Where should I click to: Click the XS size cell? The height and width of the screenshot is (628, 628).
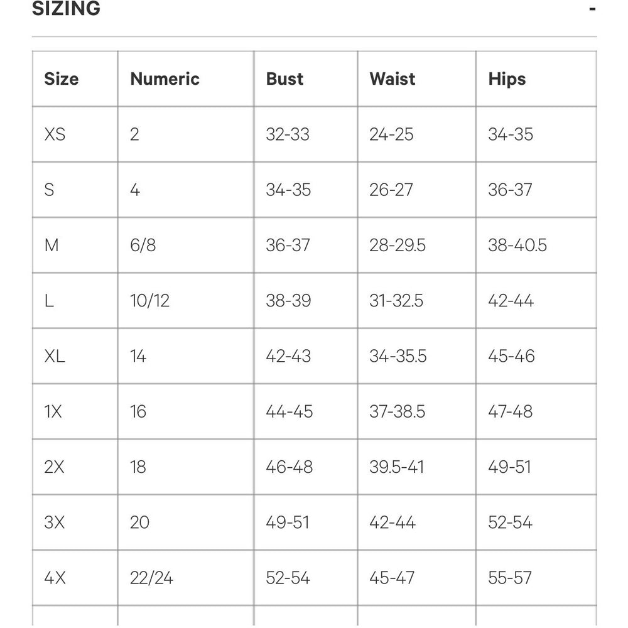55,134
